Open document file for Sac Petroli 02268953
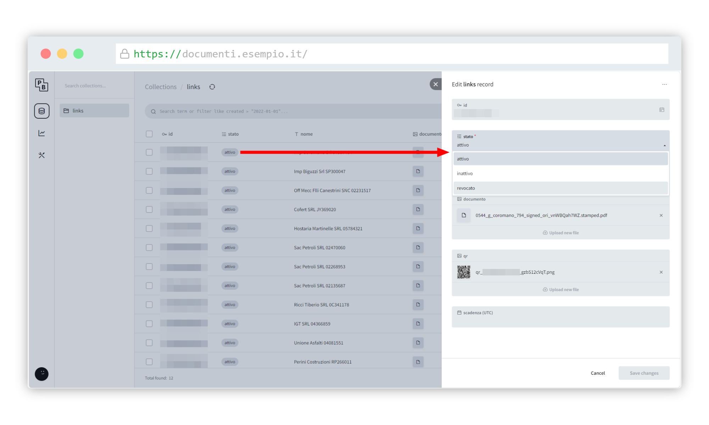The width and height of the screenshot is (709, 425). (x=418, y=266)
